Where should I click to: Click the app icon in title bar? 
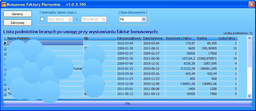[4, 4]
